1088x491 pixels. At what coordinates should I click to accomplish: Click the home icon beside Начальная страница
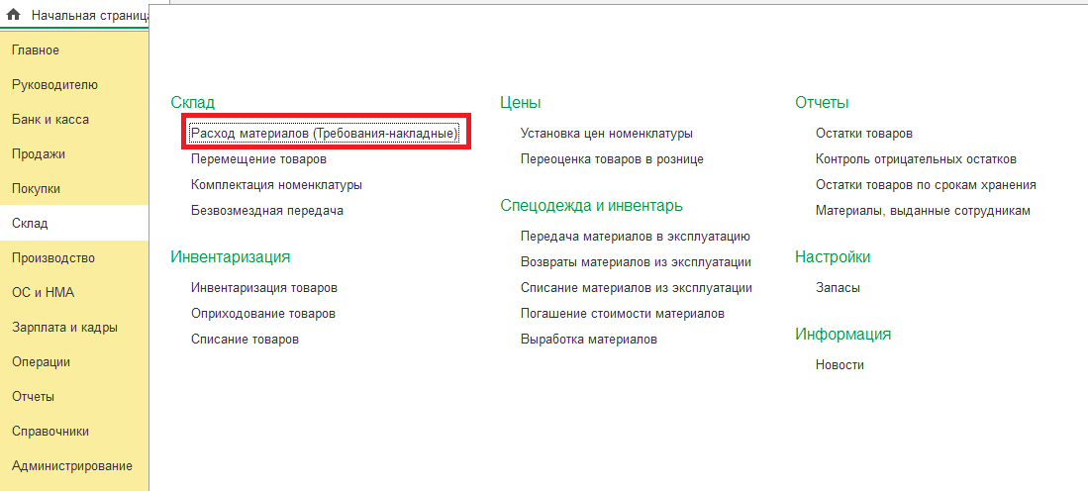coord(14,16)
